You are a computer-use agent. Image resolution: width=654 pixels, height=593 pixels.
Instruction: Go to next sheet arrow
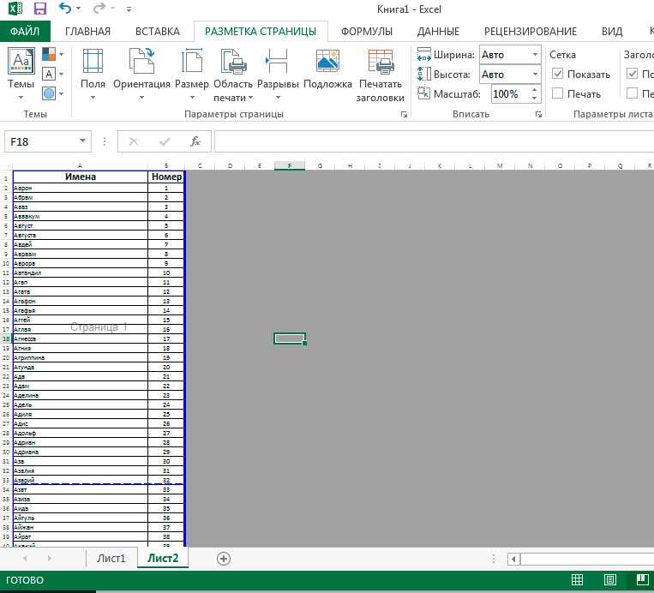(50, 558)
